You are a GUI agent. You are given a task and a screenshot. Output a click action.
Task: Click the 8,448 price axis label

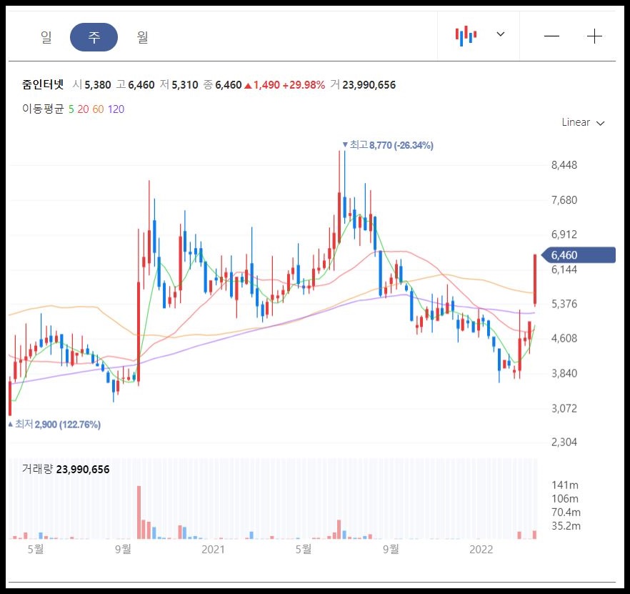(564, 165)
